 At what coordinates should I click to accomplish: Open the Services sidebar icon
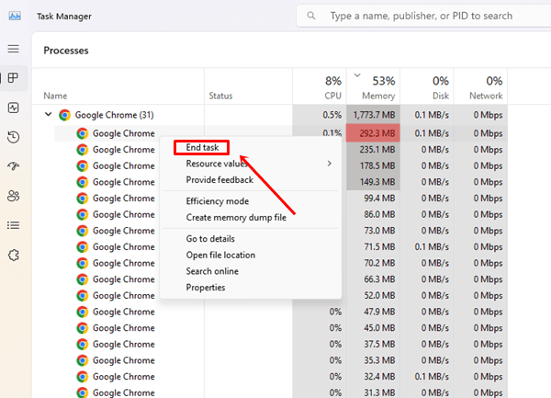click(13, 255)
